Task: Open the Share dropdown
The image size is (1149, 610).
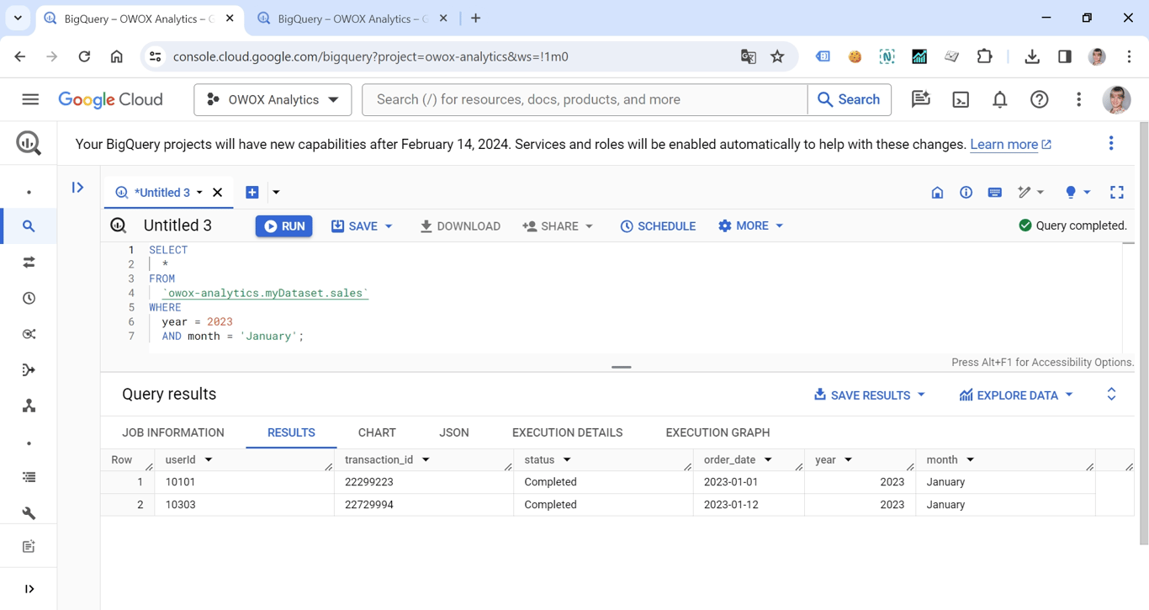Action: click(558, 226)
